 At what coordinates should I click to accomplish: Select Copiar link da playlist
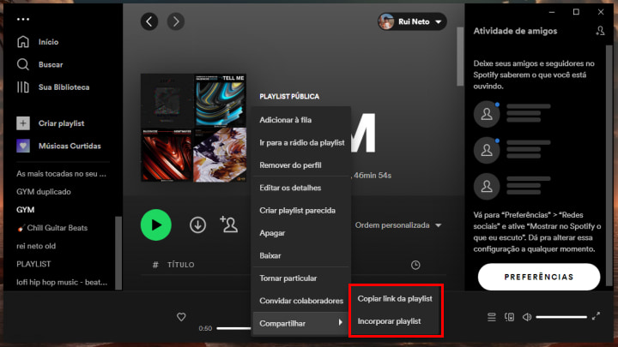pyautogui.click(x=395, y=298)
